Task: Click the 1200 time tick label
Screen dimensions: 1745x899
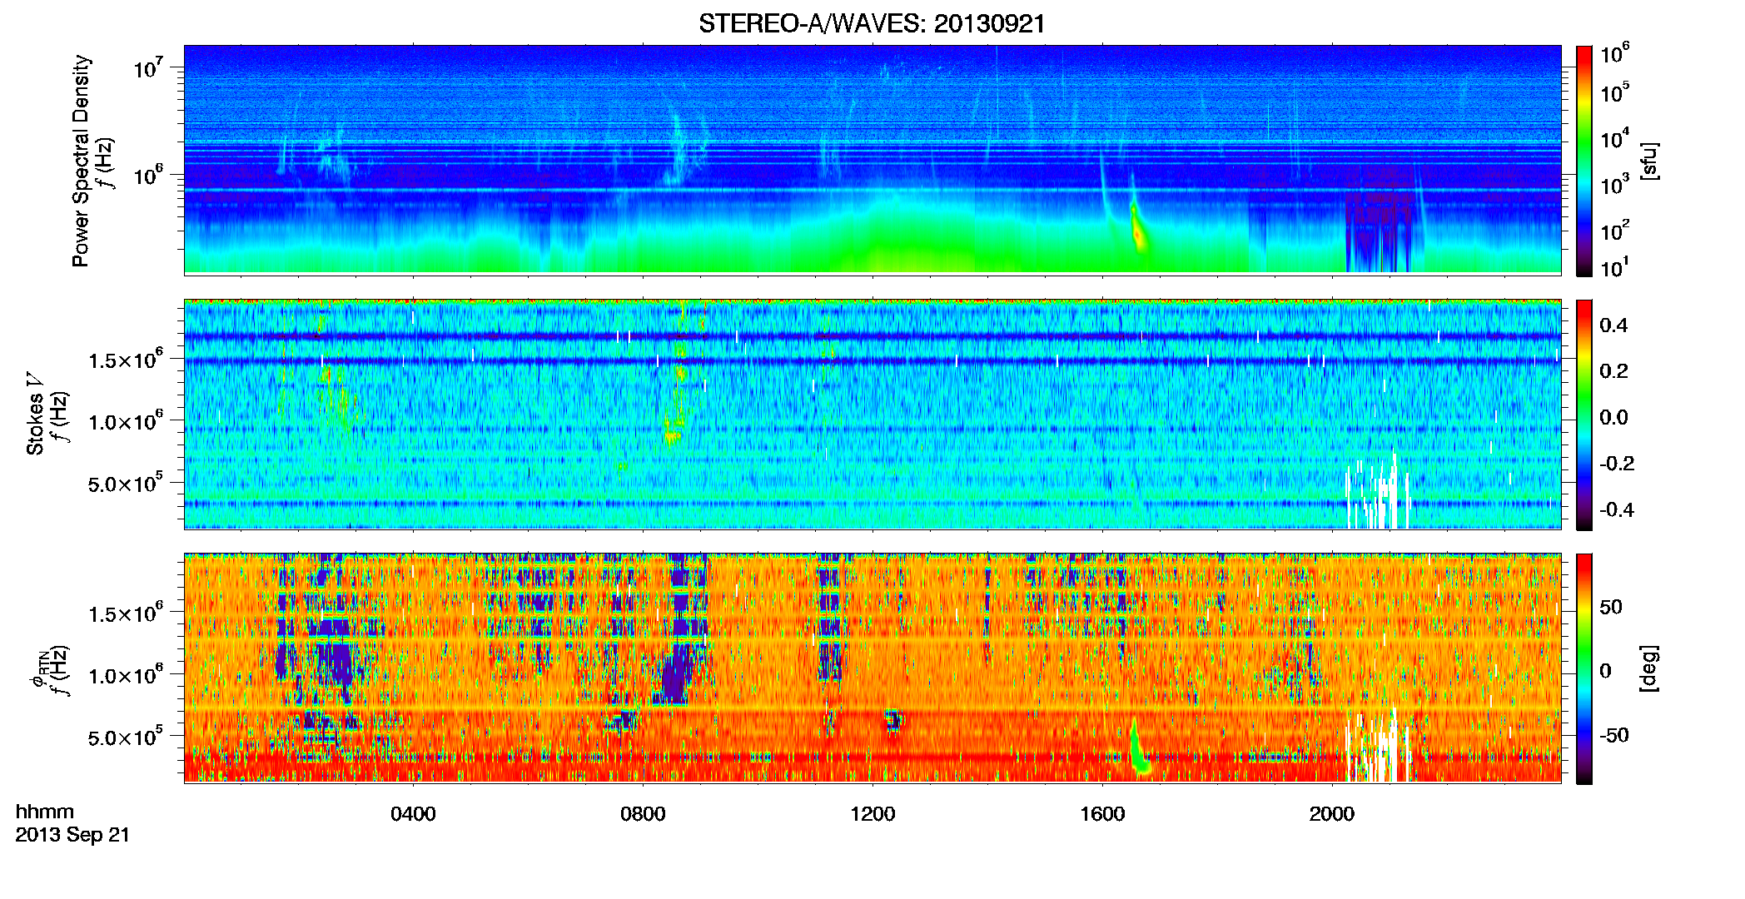Action: point(872,813)
